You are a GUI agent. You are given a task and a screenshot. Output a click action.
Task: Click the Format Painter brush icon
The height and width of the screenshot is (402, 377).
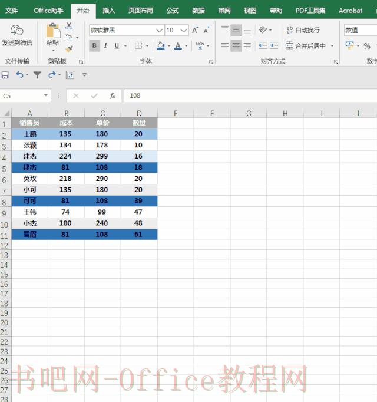69,48
